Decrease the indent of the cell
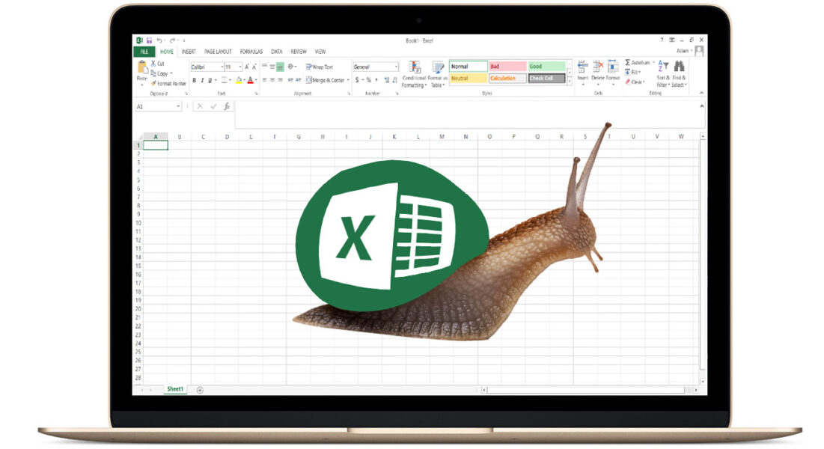 (x=290, y=80)
